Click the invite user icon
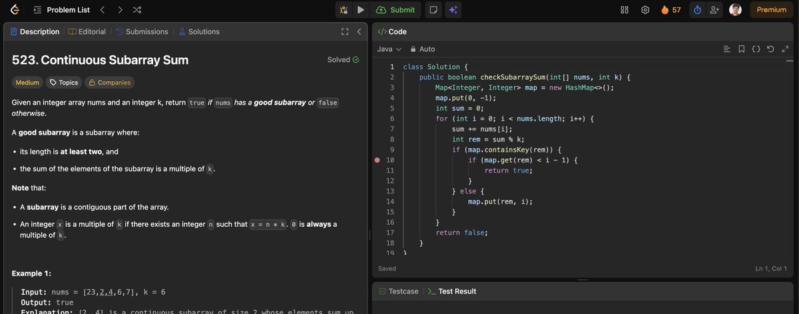The width and height of the screenshot is (799, 314). (714, 10)
